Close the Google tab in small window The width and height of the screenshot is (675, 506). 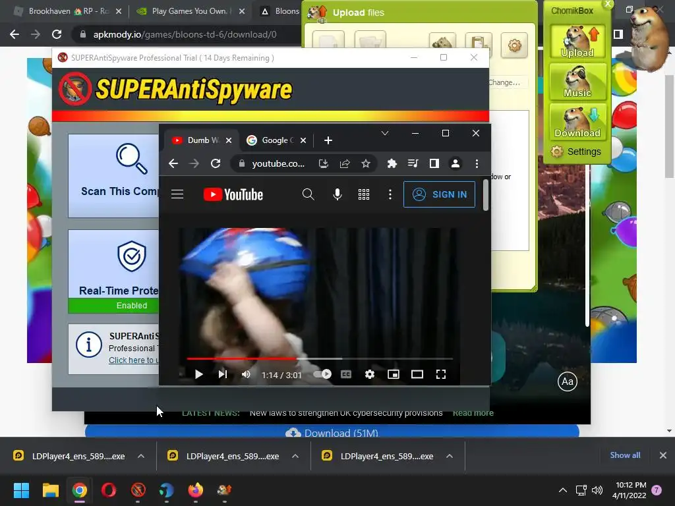(x=303, y=140)
